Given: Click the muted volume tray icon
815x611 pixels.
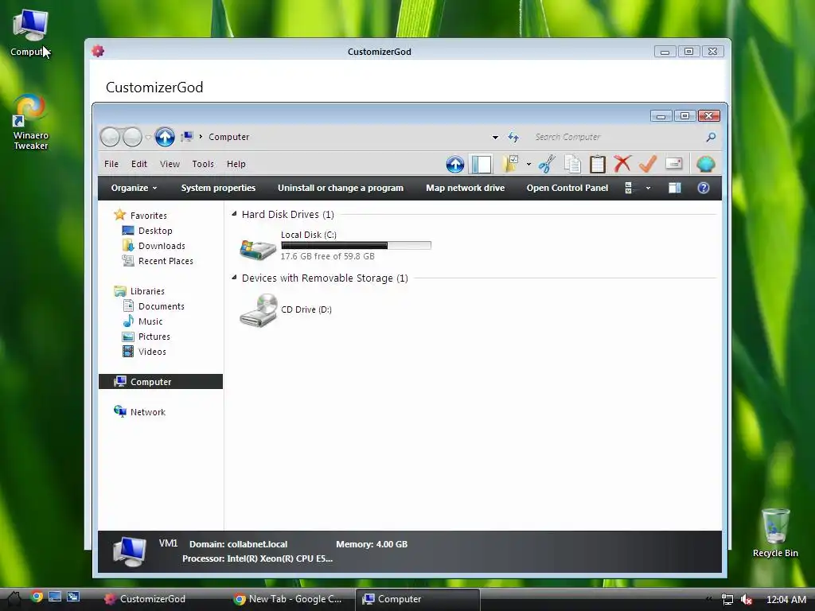Looking at the screenshot, I should (x=747, y=599).
